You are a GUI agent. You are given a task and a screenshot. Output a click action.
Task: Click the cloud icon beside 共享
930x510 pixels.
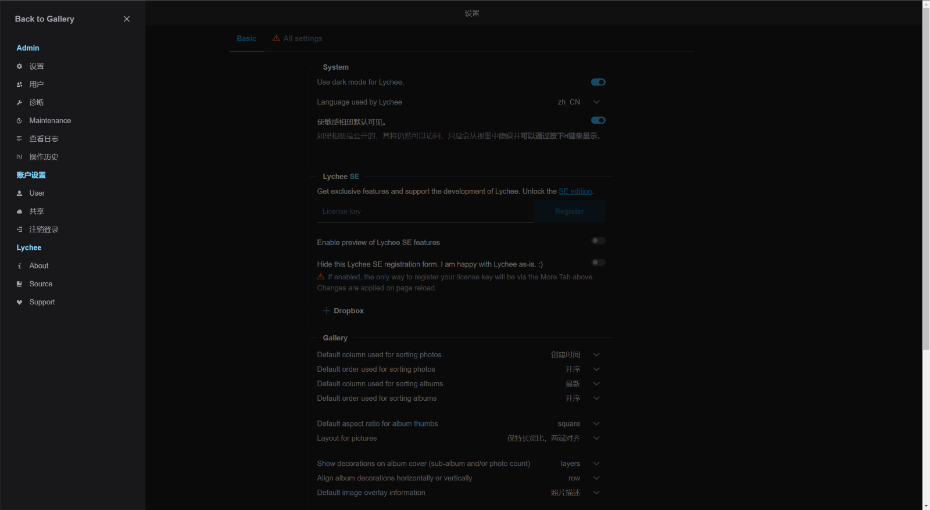point(19,211)
